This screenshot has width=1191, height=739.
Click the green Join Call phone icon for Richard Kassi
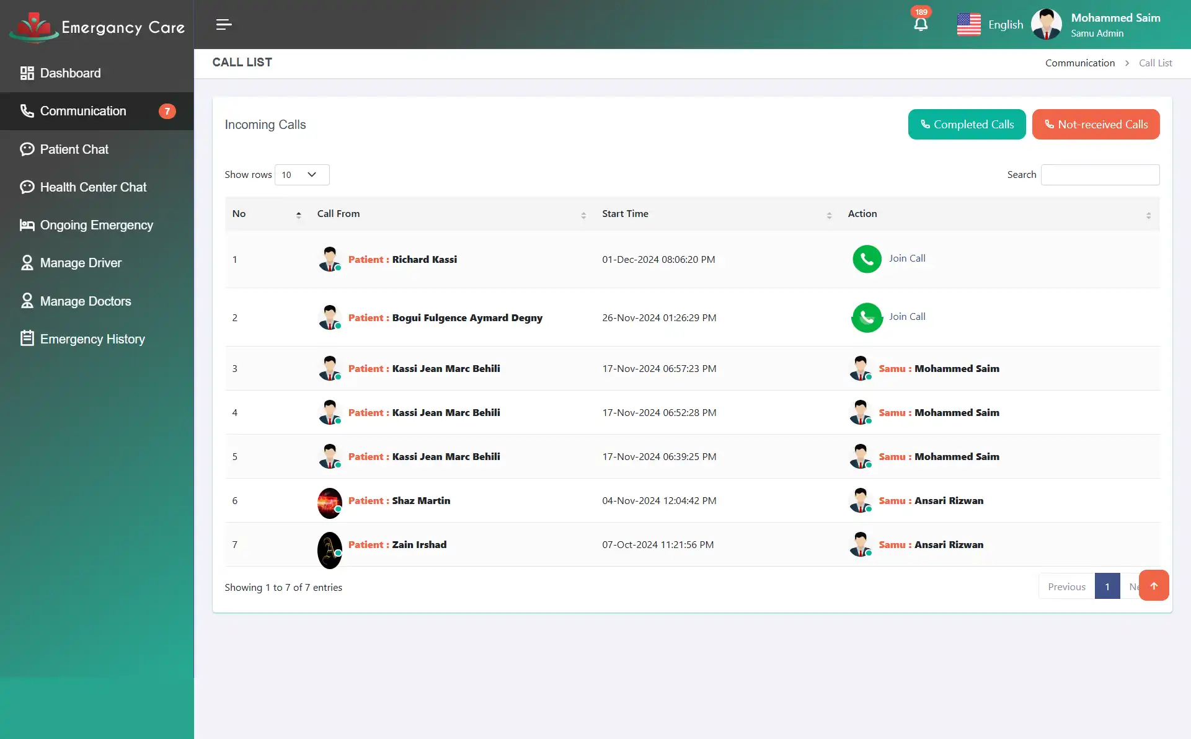[866, 259]
